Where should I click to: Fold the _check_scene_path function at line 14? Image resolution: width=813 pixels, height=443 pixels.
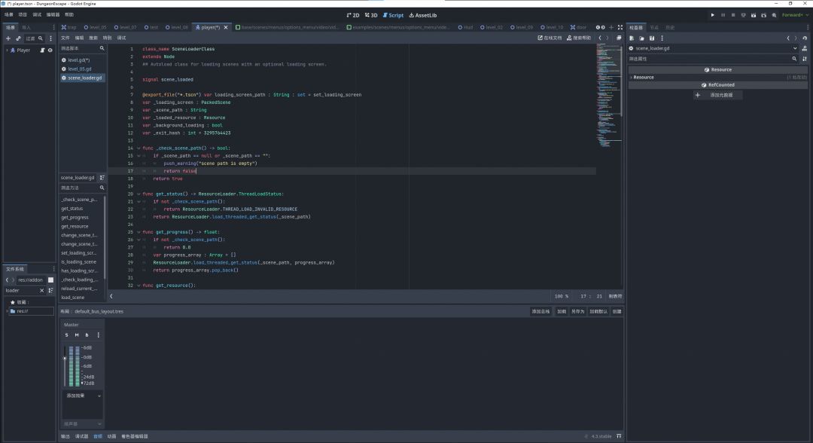(x=139, y=148)
